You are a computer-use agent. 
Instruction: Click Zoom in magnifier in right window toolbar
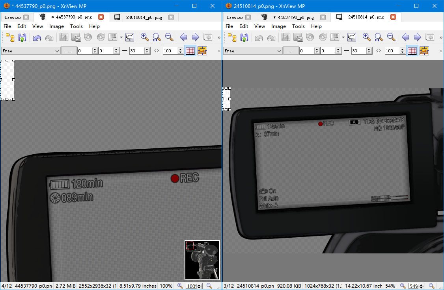click(367, 37)
